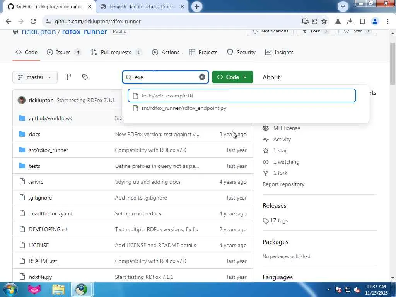
Task: Open the tests folder
Action: coord(34,166)
